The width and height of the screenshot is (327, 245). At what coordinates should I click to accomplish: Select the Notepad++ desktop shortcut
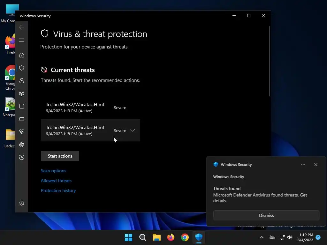tap(9, 107)
